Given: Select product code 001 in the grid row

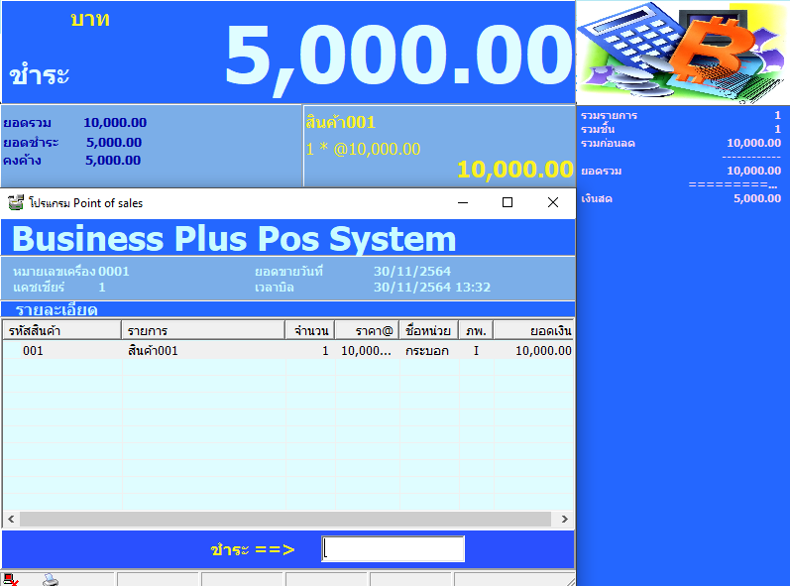Looking at the screenshot, I should pyautogui.click(x=34, y=350).
